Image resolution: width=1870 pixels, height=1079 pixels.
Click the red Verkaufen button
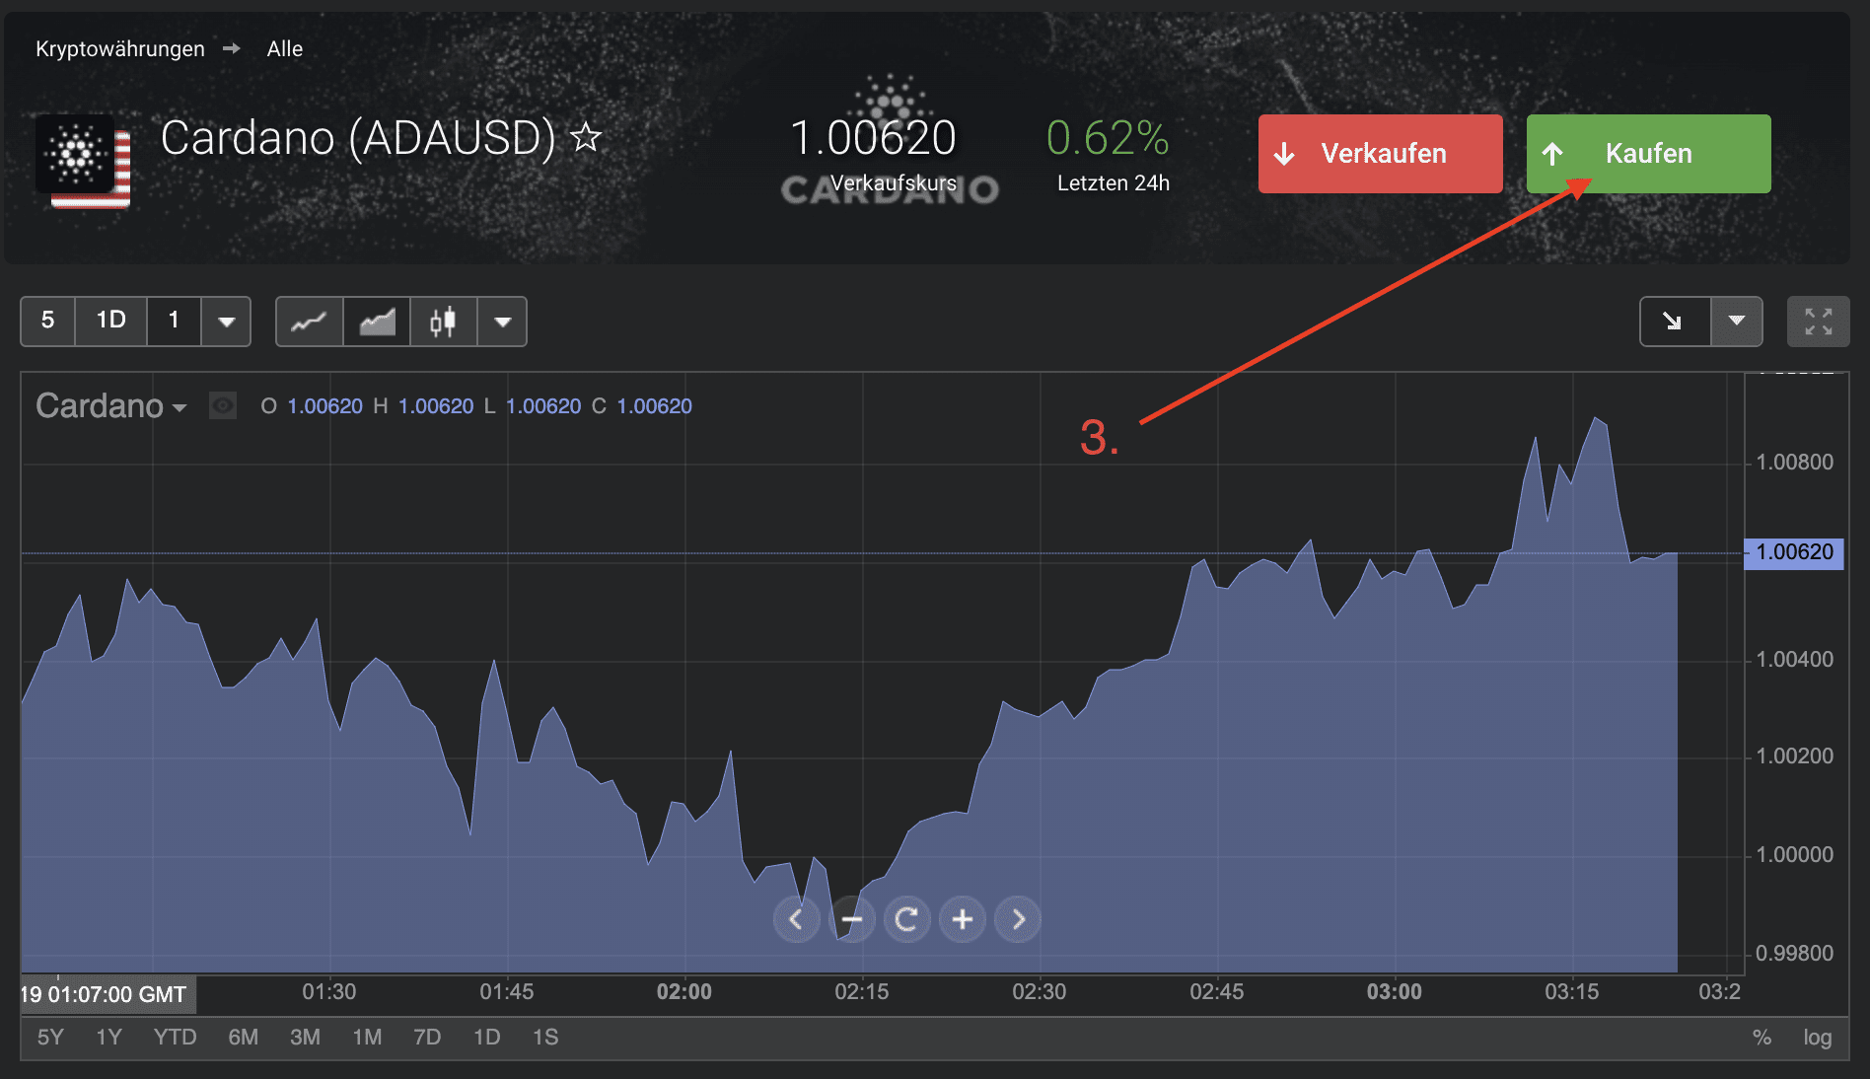[x=1380, y=154]
